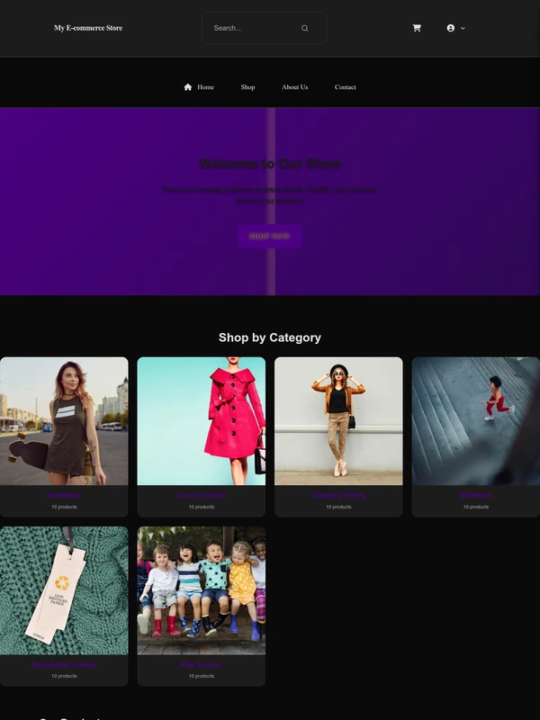Open the Streetwear category image
The width and height of the screenshot is (540, 720).
tap(64, 421)
